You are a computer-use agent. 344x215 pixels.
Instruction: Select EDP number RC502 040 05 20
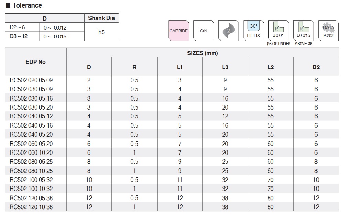click(31, 134)
